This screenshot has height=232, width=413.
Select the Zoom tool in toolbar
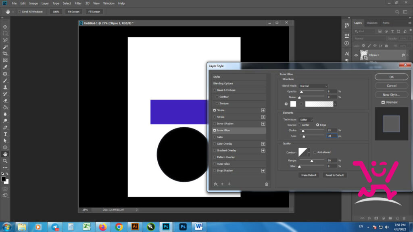[5, 161]
